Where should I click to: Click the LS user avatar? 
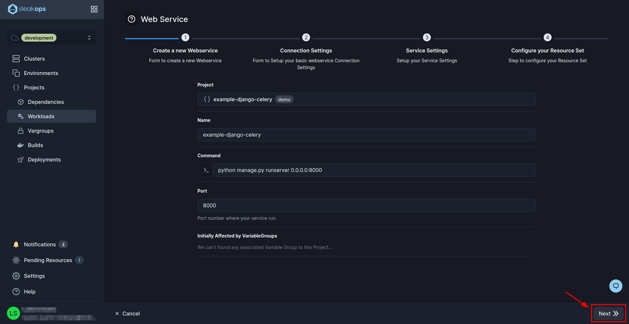13,313
